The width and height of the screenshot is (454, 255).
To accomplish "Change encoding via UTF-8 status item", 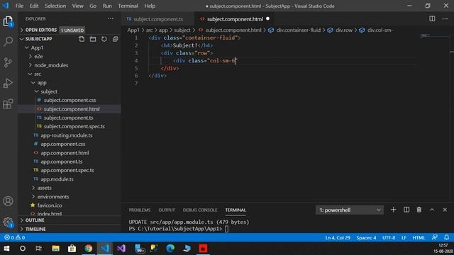I will [389, 238].
